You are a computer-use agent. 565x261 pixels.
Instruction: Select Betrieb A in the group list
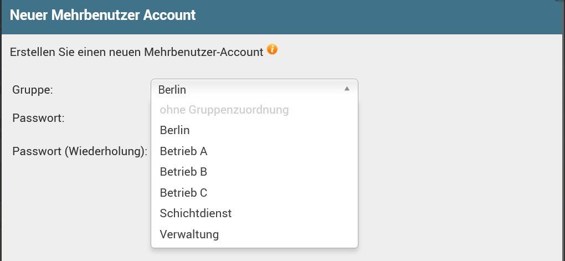[x=183, y=151]
